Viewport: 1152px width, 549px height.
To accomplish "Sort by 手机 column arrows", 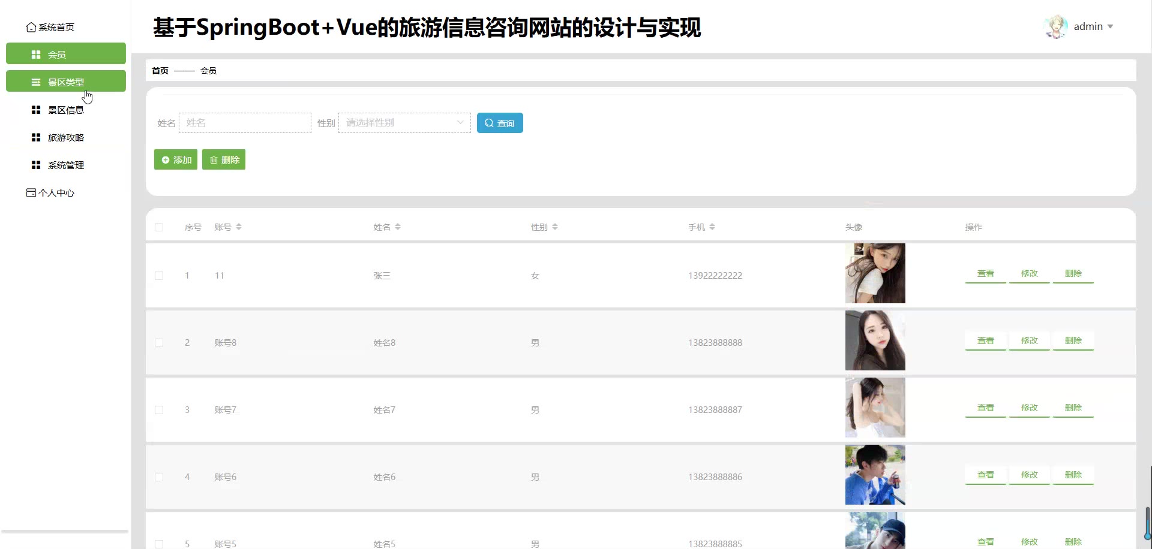I will (712, 227).
